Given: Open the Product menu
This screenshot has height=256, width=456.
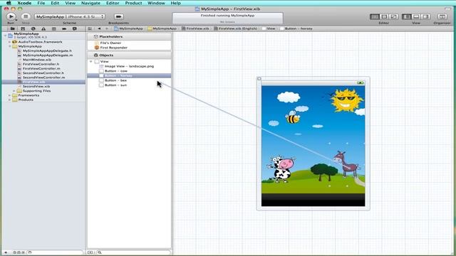Looking at the screenshot, I should point(133,3).
